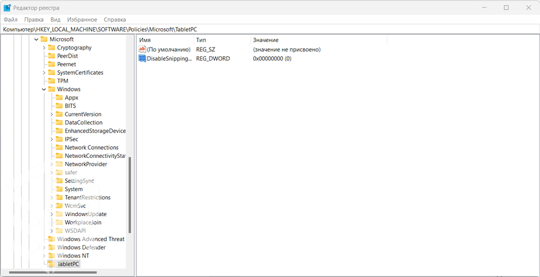Image resolution: width=540 pixels, height=277 pixels.
Task: Click the Registry Editor title bar icon
Action: pyautogui.click(x=7, y=8)
